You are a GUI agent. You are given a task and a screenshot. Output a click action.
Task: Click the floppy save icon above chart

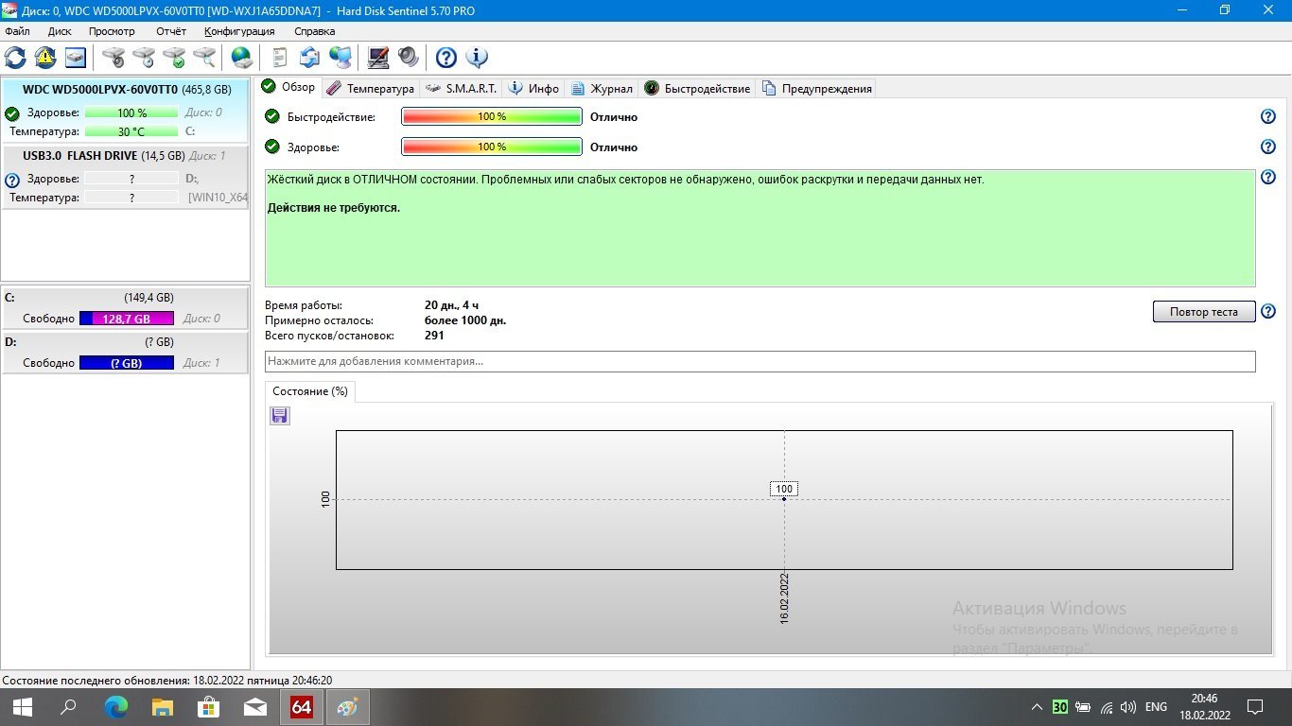[x=279, y=416]
